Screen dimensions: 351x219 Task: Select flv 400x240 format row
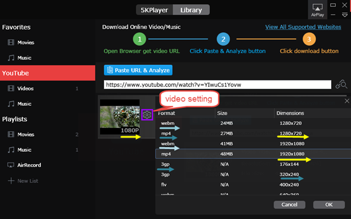coord(253,185)
